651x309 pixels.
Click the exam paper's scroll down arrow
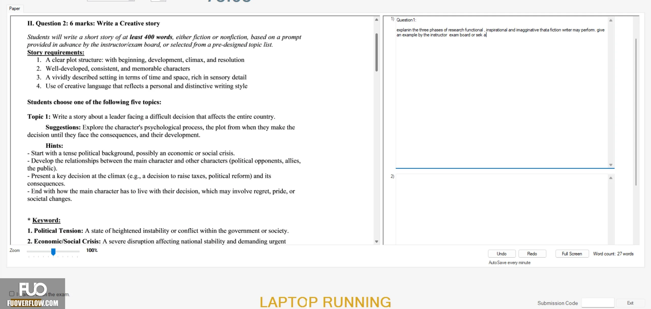point(377,241)
